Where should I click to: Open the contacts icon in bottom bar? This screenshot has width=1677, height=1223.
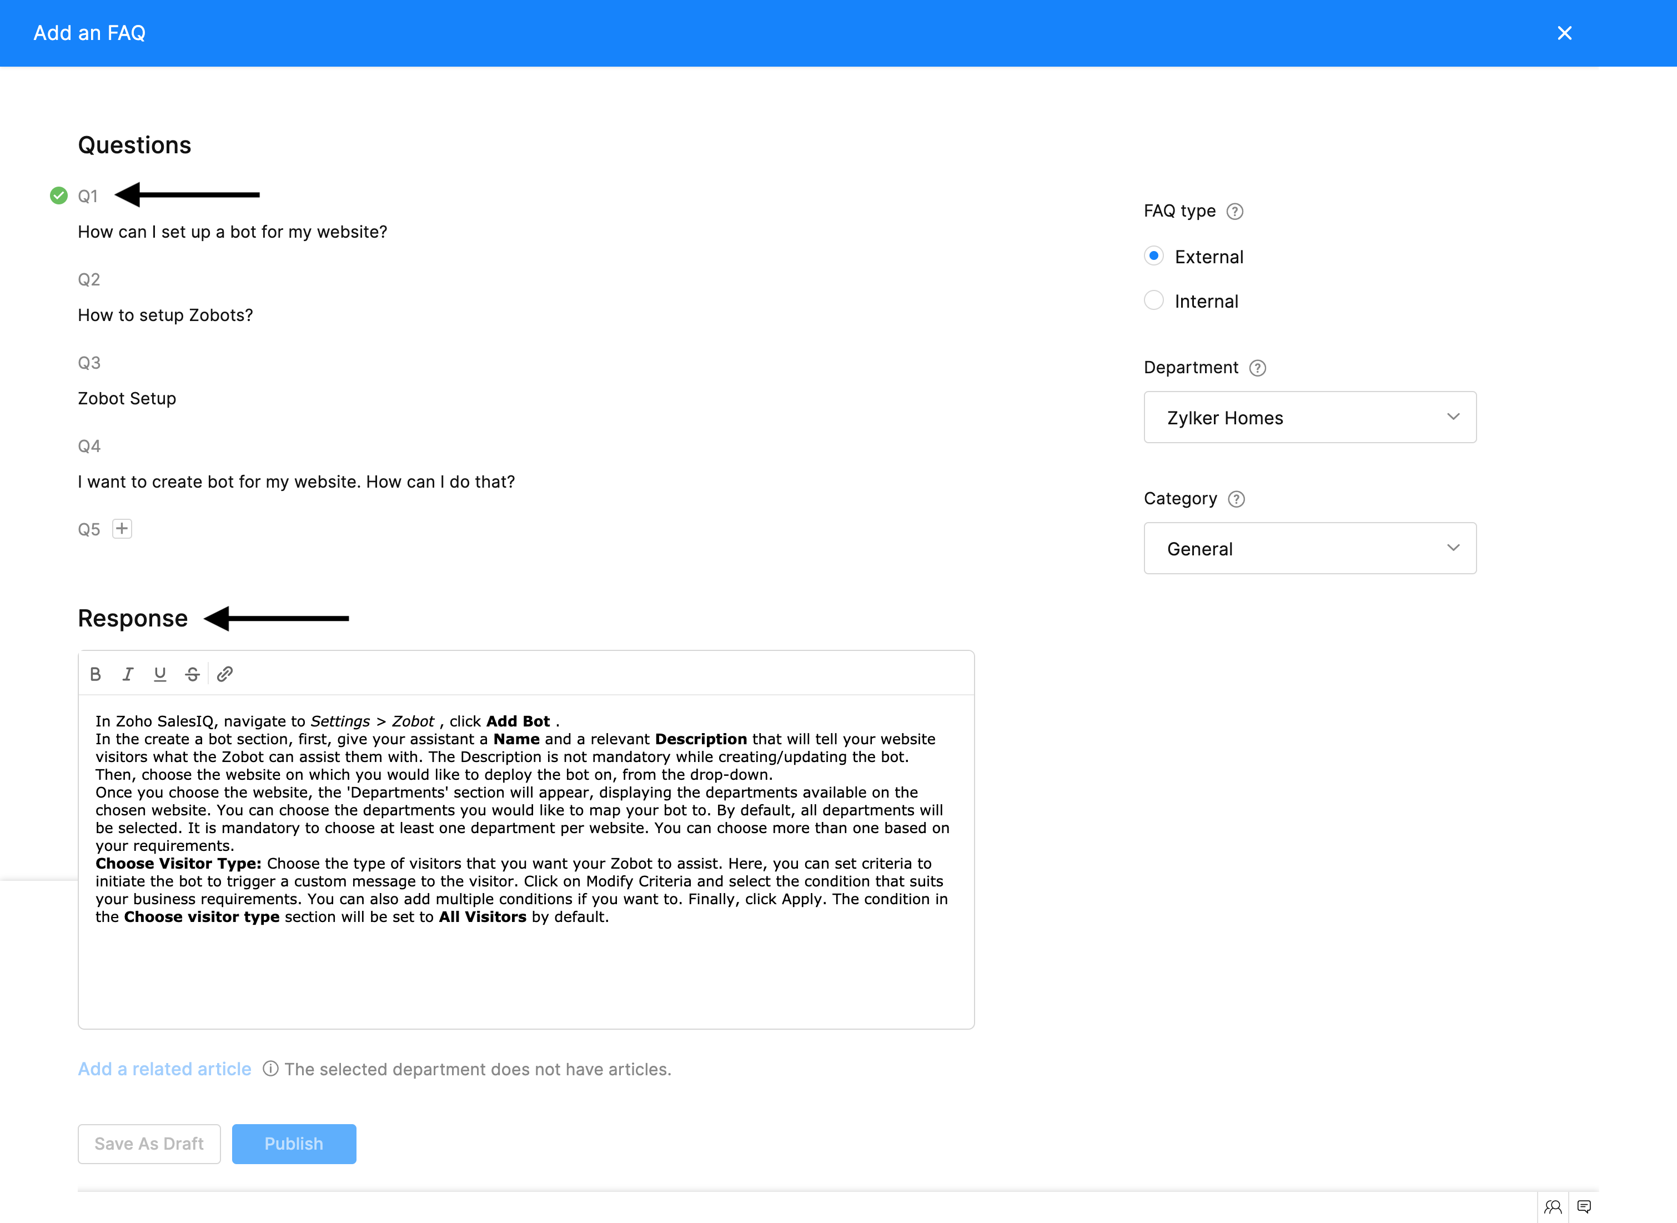point(1553,1207)
